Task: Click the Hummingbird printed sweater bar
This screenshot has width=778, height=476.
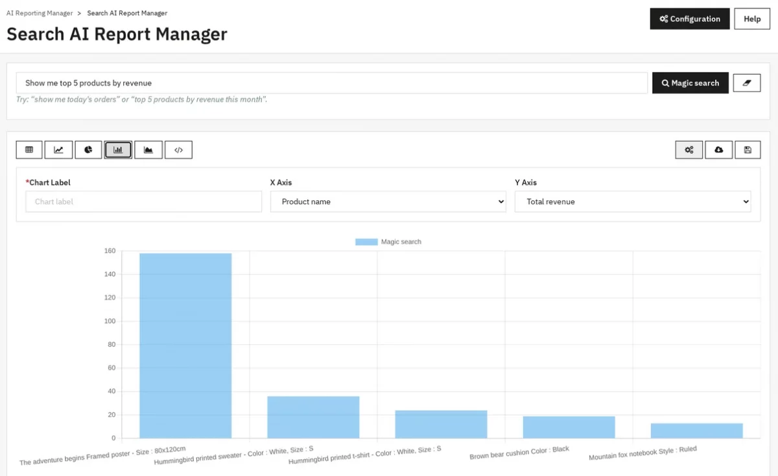Action: pyautogui.click(x=313, y=417)
